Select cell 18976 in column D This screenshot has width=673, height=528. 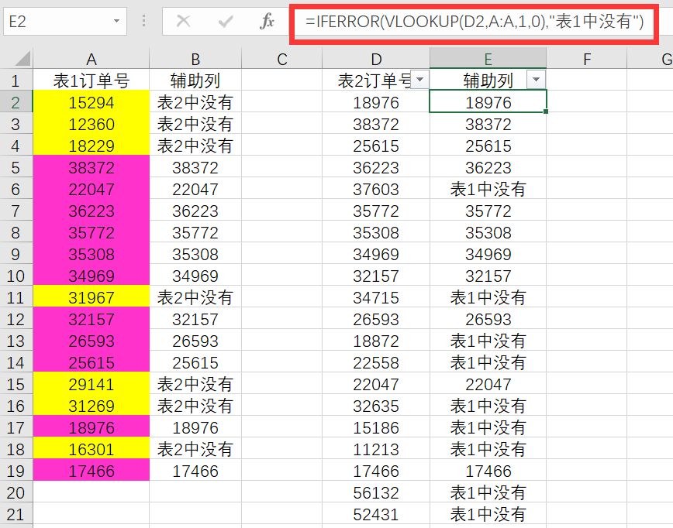point(376,102)
